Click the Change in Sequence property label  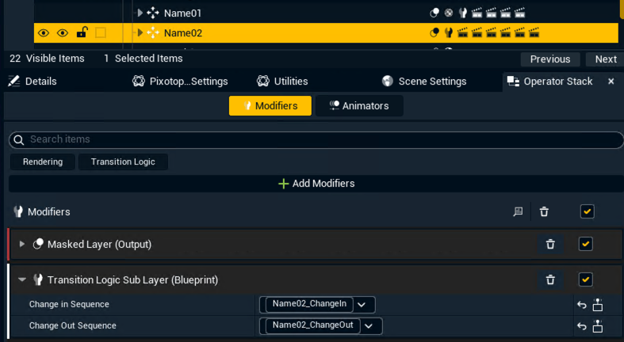click(69, 304)
